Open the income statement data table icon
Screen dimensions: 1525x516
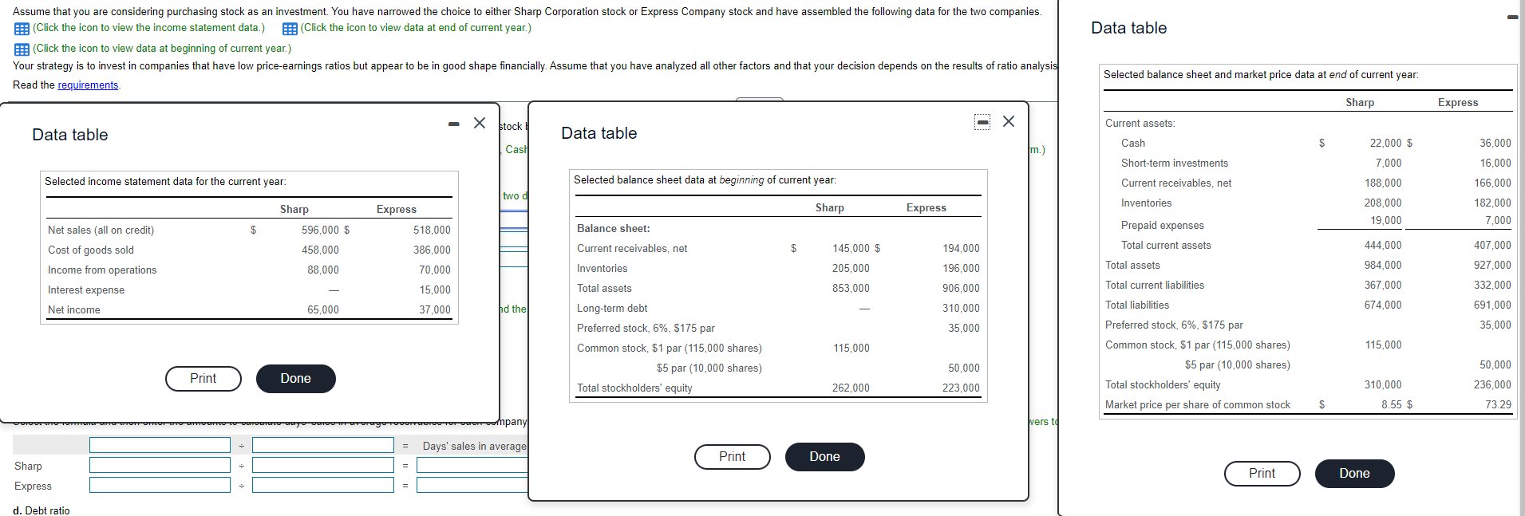pos(22,29)
